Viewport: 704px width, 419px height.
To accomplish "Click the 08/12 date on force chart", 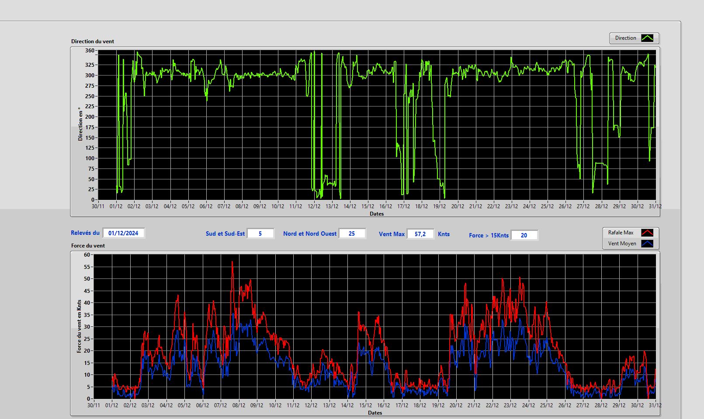I will (239, 405).
